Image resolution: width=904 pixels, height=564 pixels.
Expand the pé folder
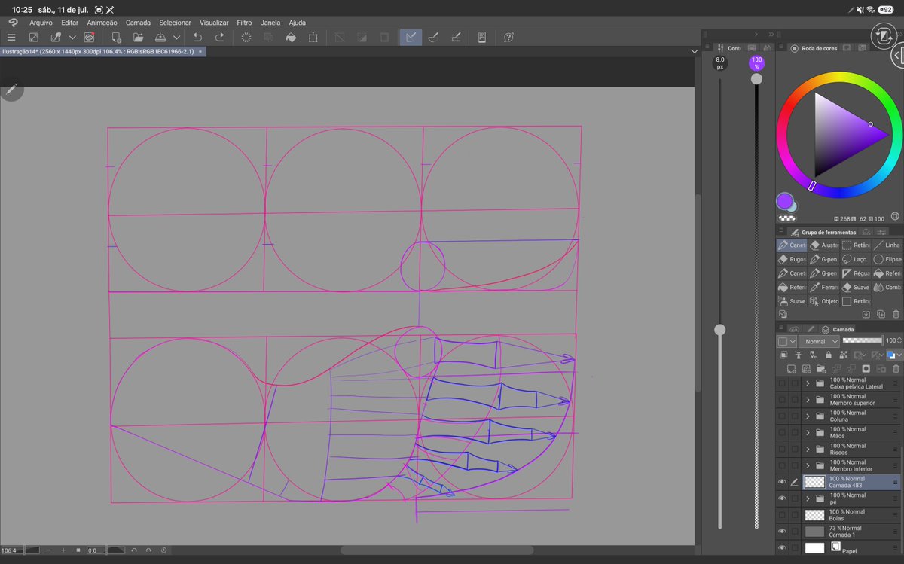click(x=808, y=498)
